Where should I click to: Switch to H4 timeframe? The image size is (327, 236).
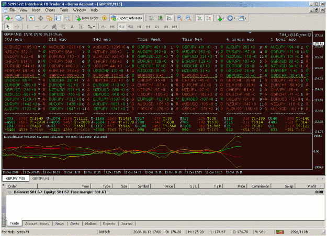(148, 27)
